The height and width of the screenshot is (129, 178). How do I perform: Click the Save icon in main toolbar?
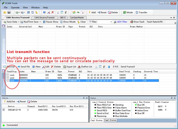9,13
